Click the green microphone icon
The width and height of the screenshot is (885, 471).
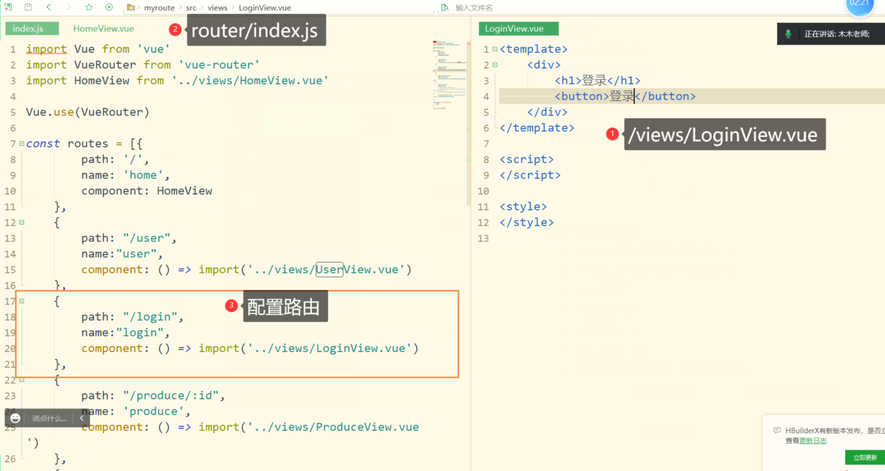click(788, 34)
